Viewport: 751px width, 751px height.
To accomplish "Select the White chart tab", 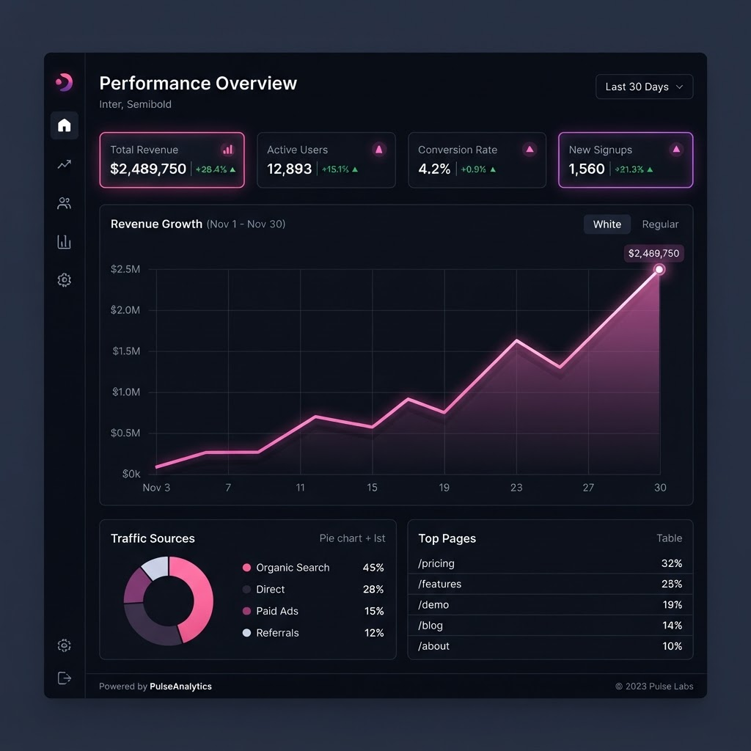I will click(607, 224).
